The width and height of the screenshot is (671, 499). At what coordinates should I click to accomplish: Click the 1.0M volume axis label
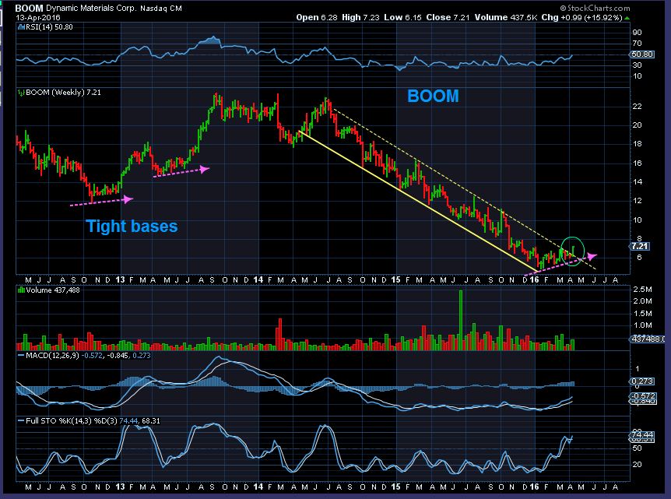(x=642, y=325)
